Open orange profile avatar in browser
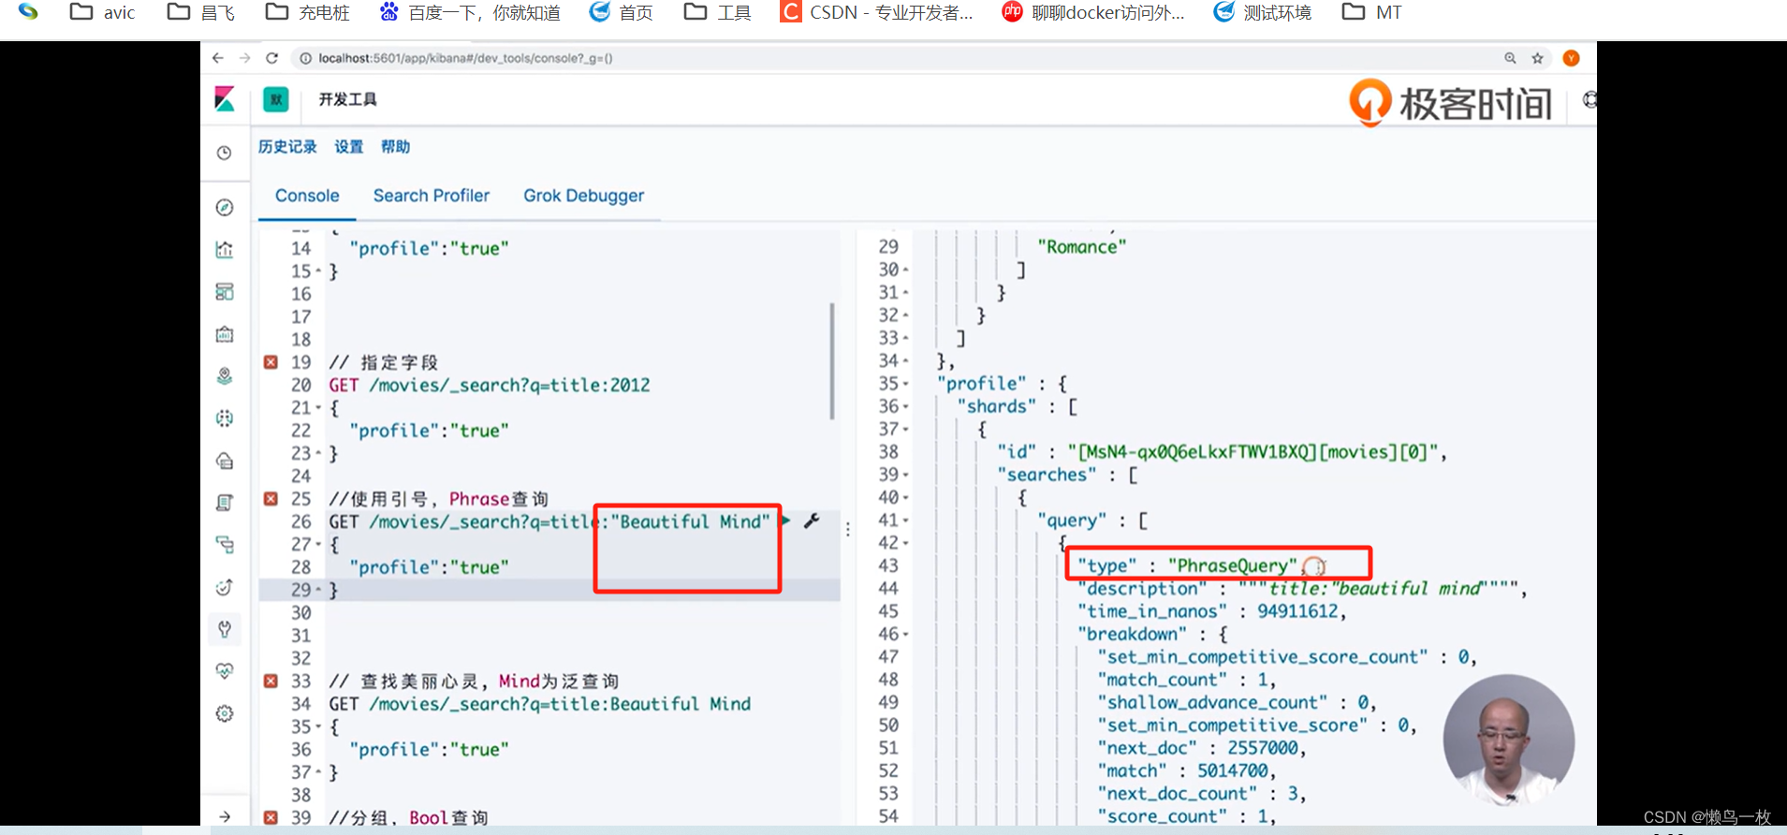 (x=1572, y=58)
